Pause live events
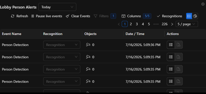Screen dimensions: 206x94 click(x=47, y=16)
